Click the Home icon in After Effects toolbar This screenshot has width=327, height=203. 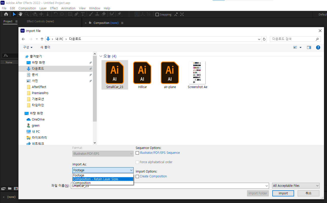6,14
